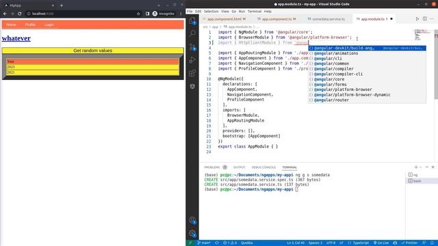Click Prettier in the status bar
Viewport: 438px width, 246px height.
click(410, 243)
